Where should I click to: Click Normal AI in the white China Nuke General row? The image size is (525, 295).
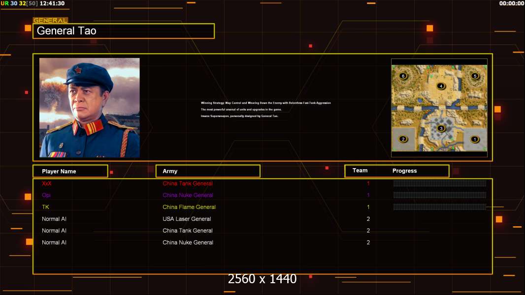click(54, 242)
